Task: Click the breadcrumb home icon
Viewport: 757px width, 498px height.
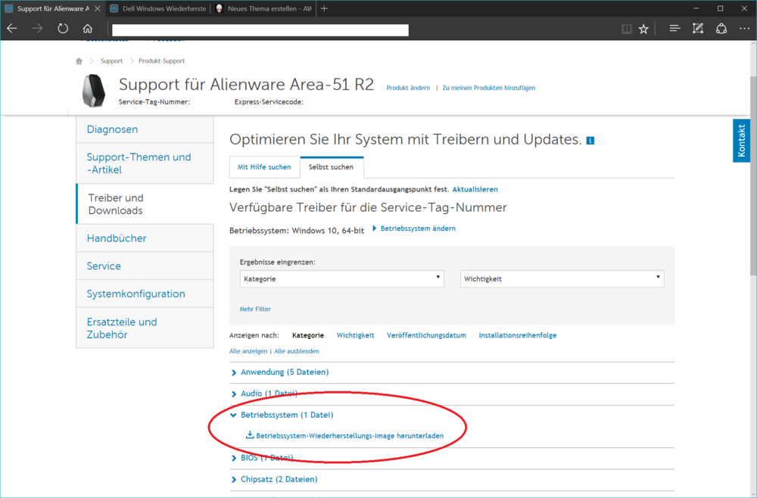Action: (x=79, y=61)
